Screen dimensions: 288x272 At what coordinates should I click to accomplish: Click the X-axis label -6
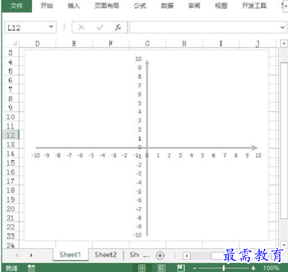tap(80, 156)
